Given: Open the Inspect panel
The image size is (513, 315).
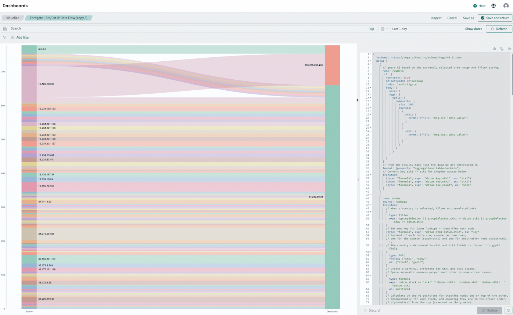Looking at the screenshot, I should point(436,18).
